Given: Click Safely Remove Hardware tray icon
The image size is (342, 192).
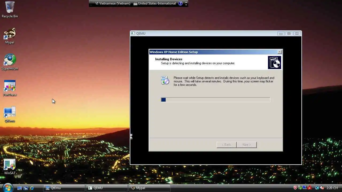Looking at the screenshot, I should [300, 188].
